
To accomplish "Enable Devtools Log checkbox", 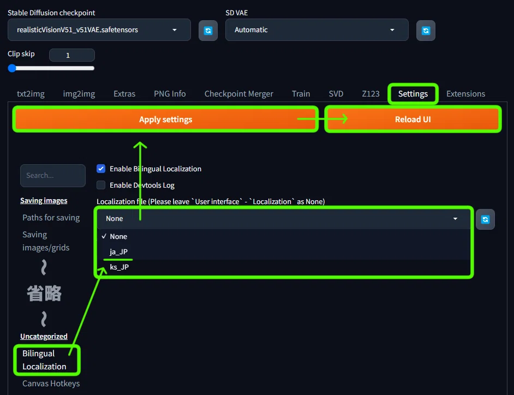I will pyautogui.click(x=101, y=185).
